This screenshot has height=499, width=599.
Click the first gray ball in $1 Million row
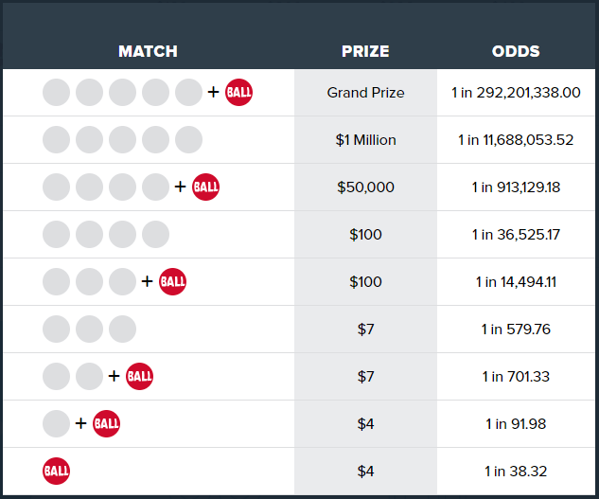pos(56,139)
